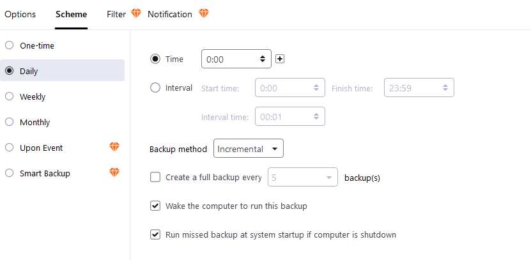This screenshot has width=531, height=260.
Task: Switch to the Options tab
Action: 20,14
